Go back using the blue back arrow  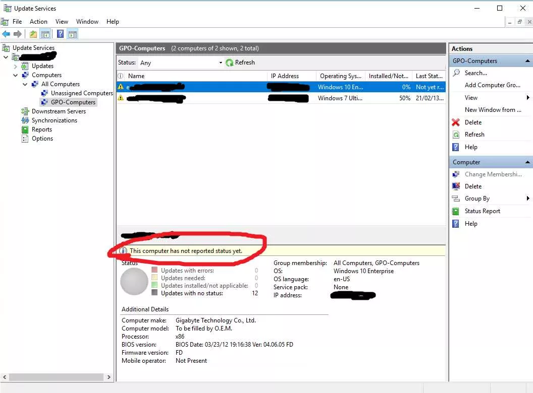6,34
